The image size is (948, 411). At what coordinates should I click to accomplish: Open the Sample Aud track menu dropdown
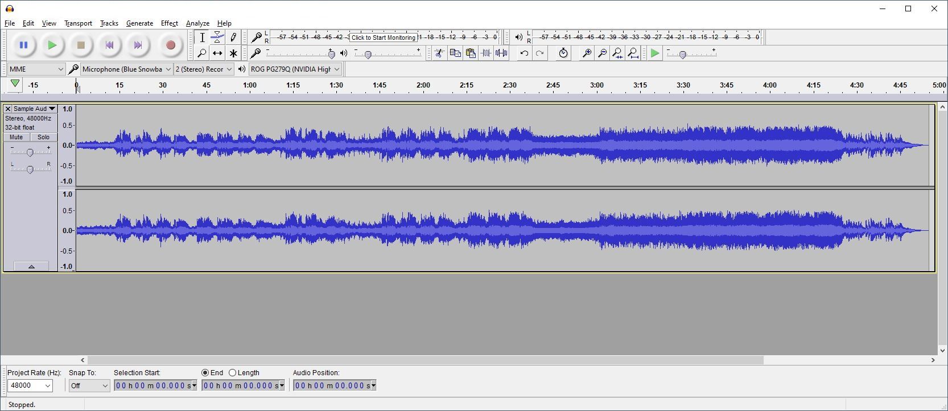[34, 109]
